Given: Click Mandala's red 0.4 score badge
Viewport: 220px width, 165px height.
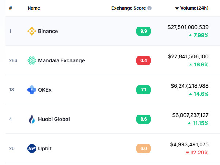Looking at the screenshot, I should point(143,60).
